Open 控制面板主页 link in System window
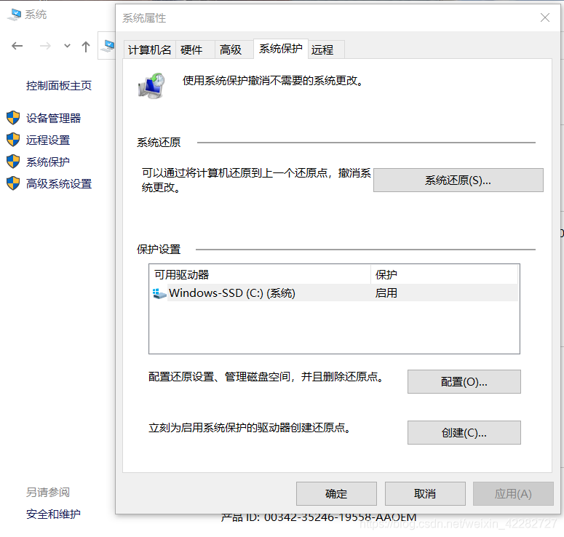This screenshot has width=564, height=537. (x=59, y=86)
